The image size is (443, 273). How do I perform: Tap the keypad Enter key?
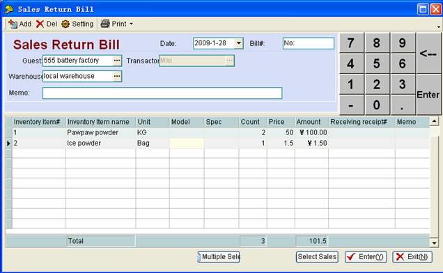pos(428,95)
